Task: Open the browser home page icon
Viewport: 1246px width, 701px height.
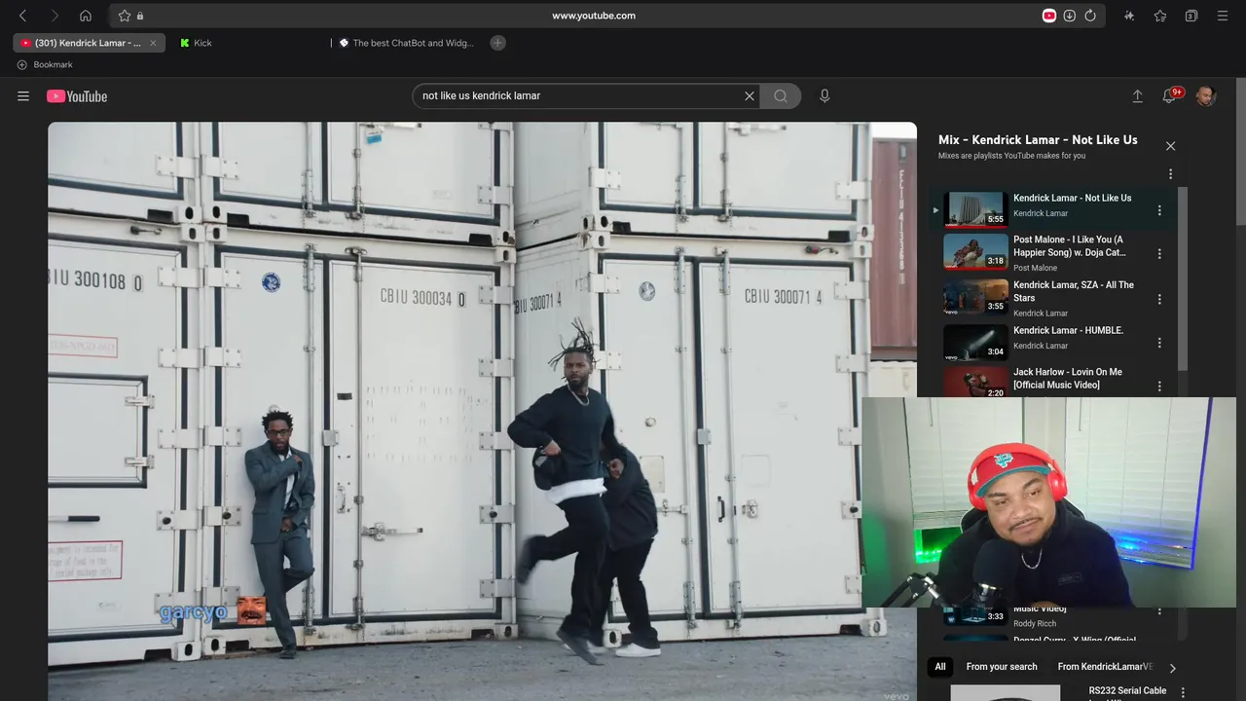Action: [86, 16]
